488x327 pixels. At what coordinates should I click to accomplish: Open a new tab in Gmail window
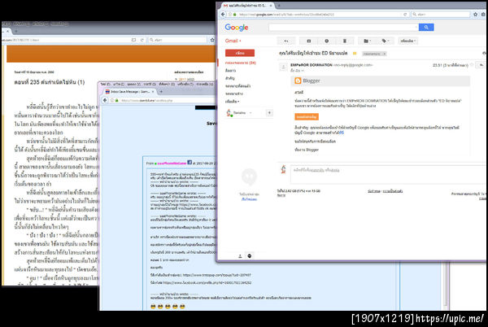point(279,6)
